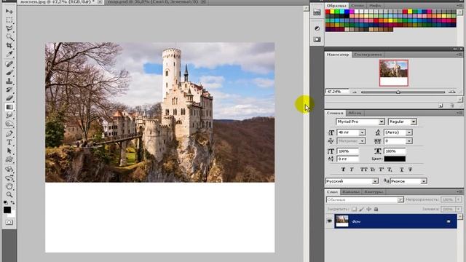Toggle Underline text style
Viewport: 466px width, 262px height.
point(401,170)
